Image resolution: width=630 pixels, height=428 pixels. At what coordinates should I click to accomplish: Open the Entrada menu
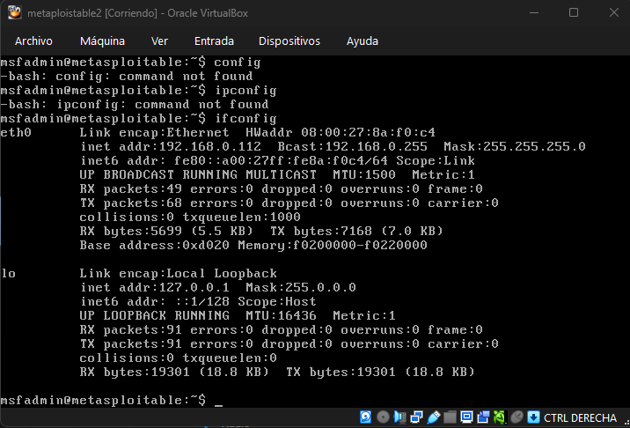(214, 41)
